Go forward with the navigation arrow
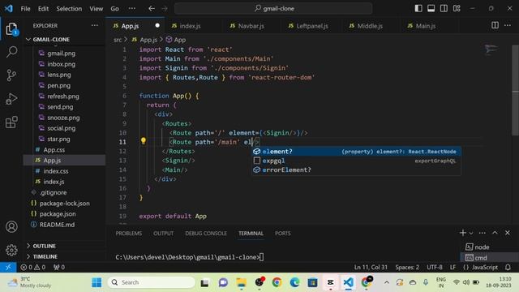The image size is (519, 292). coord(165,9)
